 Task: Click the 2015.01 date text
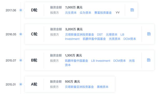[x=11, y=84]
